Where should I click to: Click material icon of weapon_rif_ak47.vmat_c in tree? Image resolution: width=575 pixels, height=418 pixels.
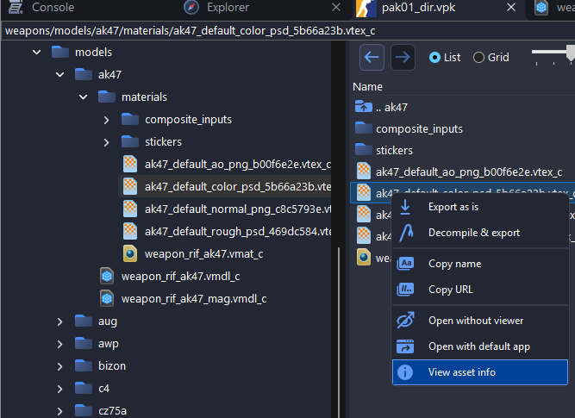130,253
